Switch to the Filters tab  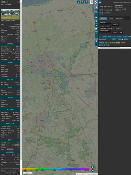point(111,18)
